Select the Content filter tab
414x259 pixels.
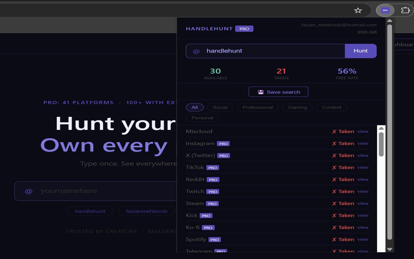click(x=332, y=107)
